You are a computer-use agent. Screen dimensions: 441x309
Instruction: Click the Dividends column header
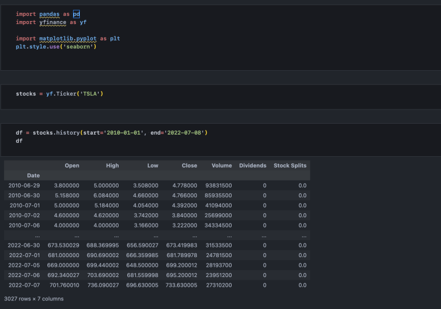(x=253, y=165)
